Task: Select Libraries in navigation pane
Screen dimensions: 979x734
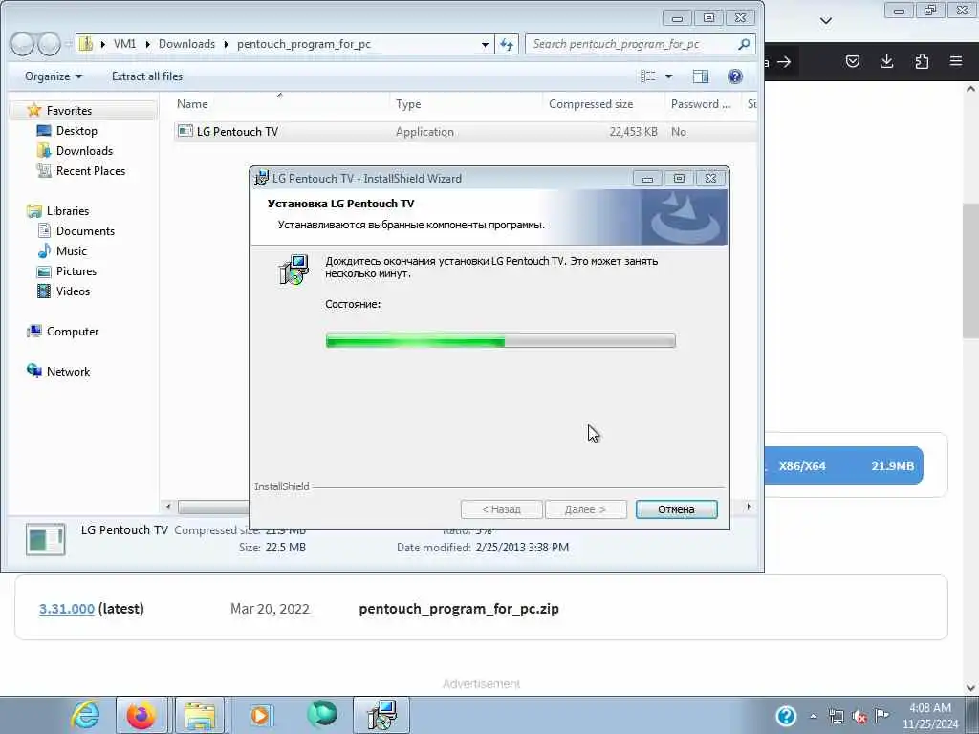Action: point(68,211)
